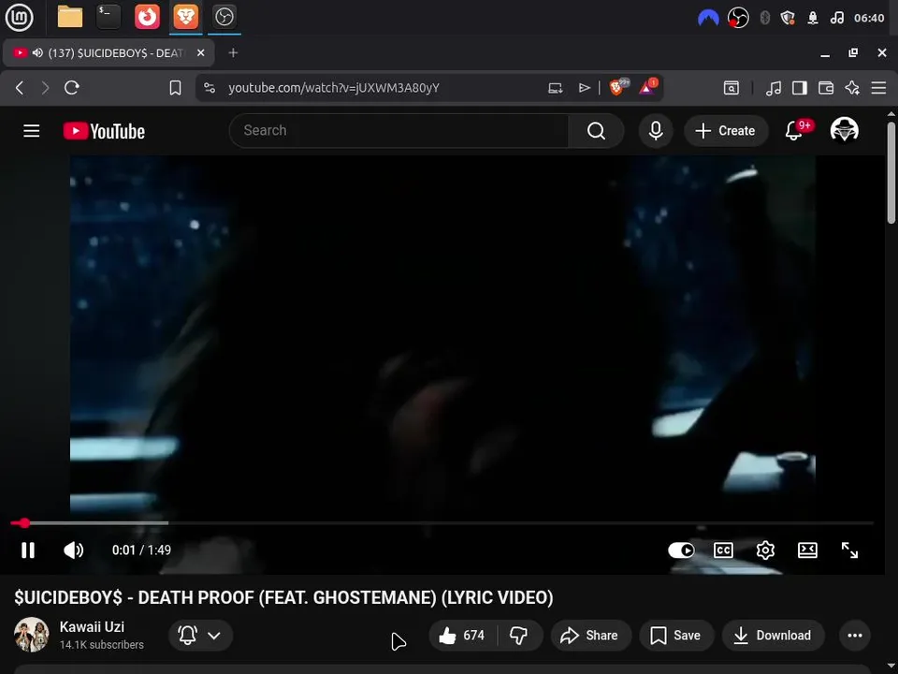
Task: Dislike this video
Action: pos(519,635)
